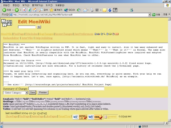Viewport: 171px width, 128px height.
Task: Click the broken powered-by image
Action: pyautogui.click(x=111, y=117)
